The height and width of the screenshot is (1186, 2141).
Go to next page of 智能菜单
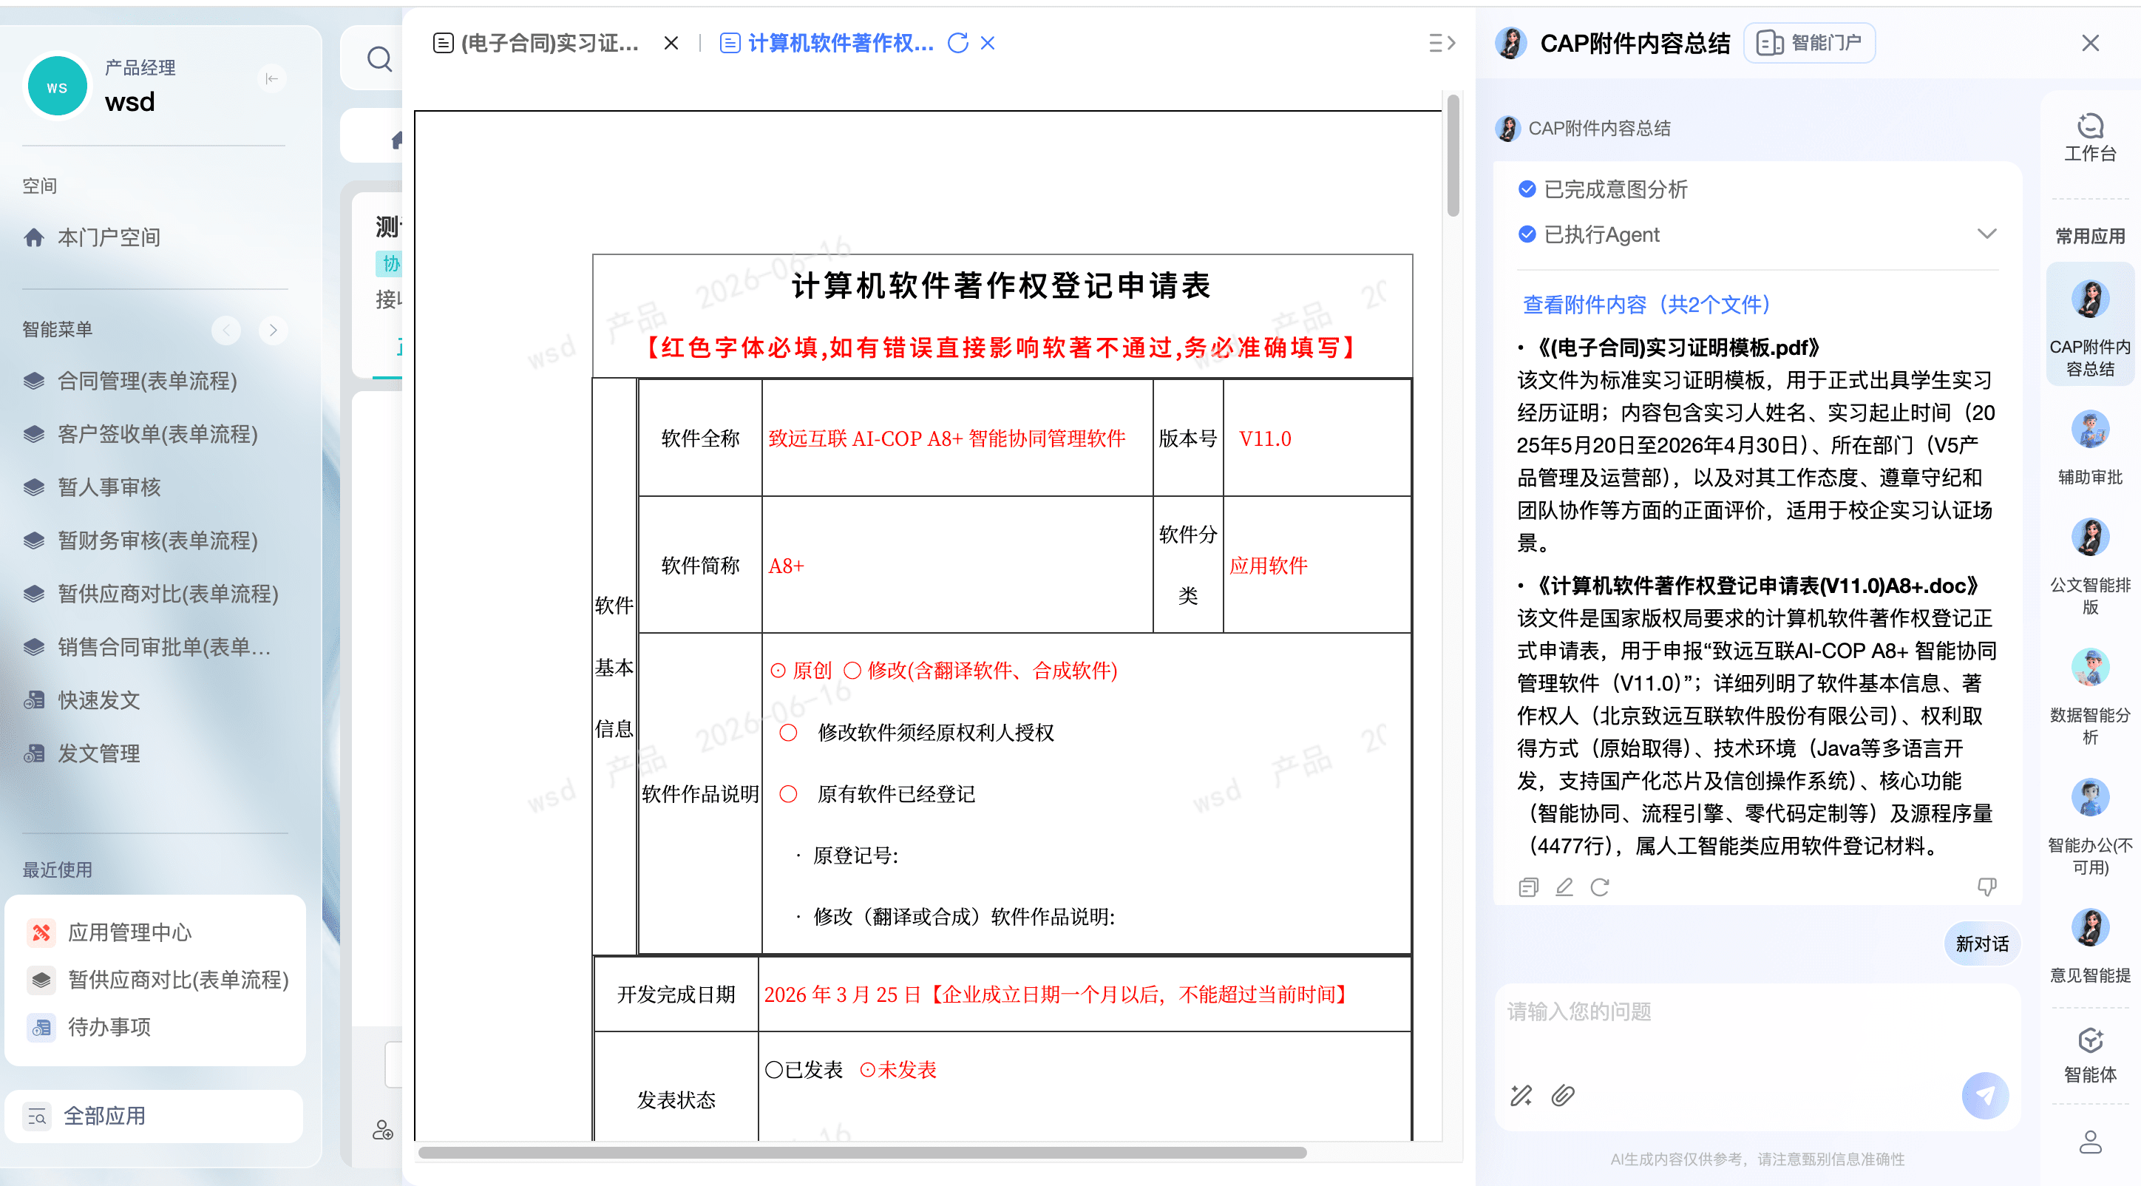pos(273,330)
